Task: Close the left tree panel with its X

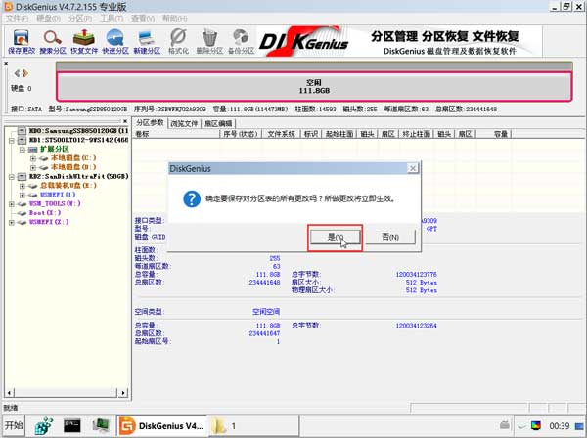Action: (x=125, y=121)
